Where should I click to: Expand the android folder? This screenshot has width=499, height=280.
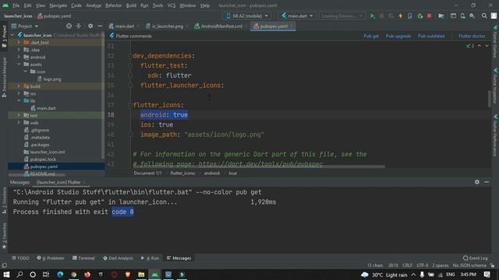point(19,57)
